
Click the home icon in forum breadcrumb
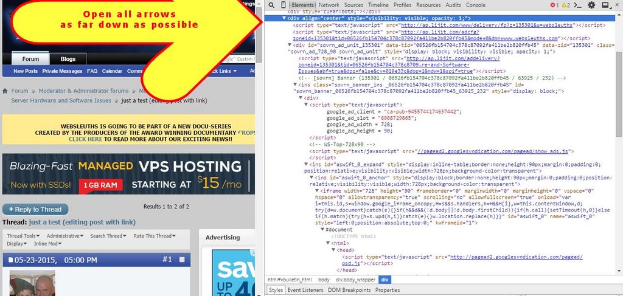(6, 91)
